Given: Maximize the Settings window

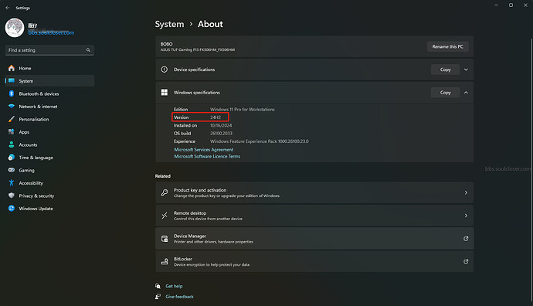Looking at the screenshot, I should coord(511,5).
